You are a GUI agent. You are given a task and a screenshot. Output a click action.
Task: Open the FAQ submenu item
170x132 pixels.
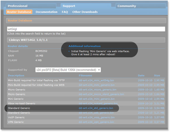click(x=65, y=12)
